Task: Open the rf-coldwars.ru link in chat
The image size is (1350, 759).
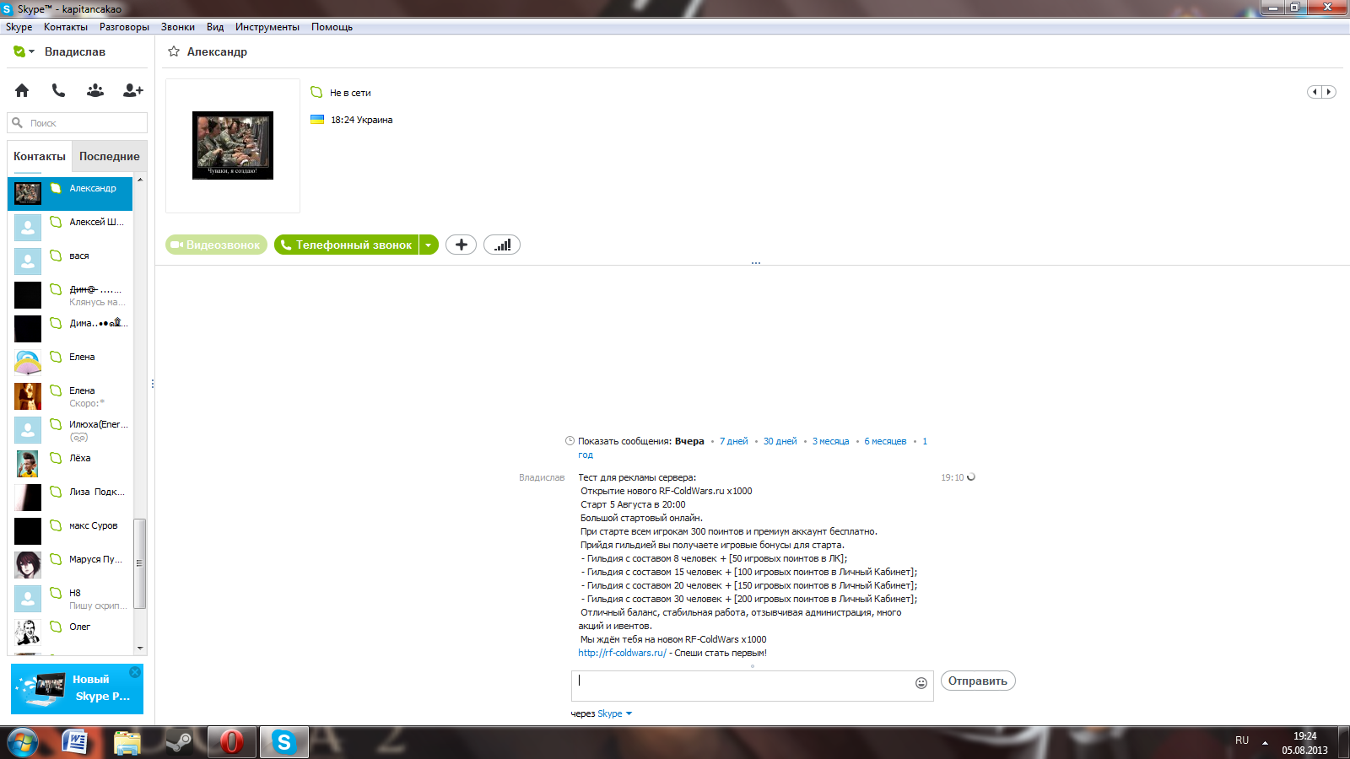Action: coord(622,653)
